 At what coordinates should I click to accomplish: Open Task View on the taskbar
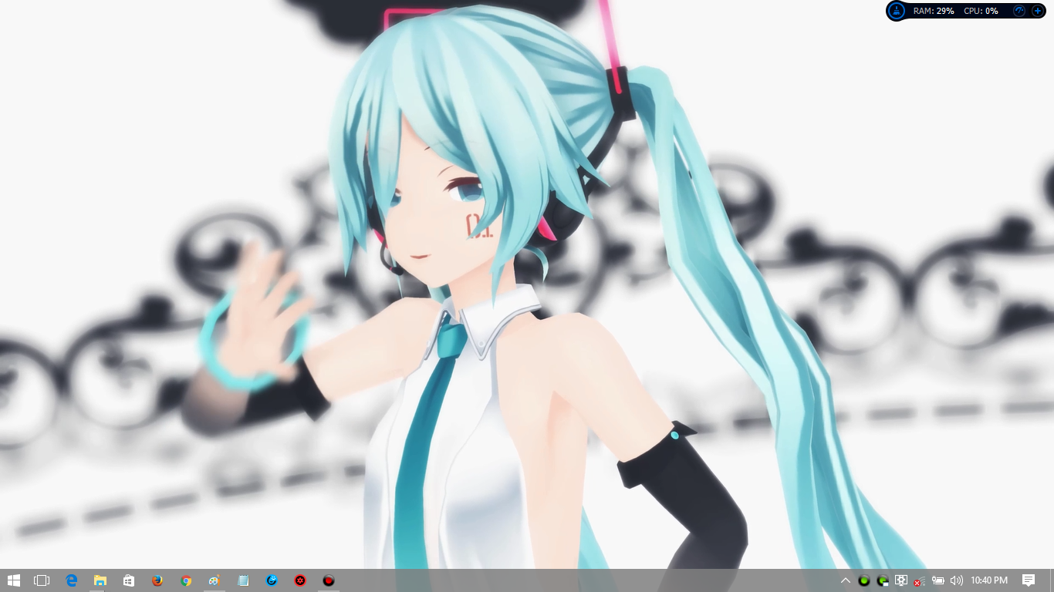click(42, 580)
